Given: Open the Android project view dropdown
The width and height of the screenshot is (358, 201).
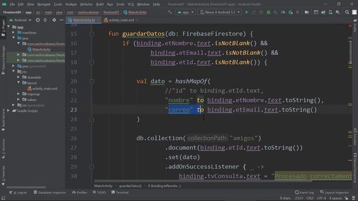Looking at the screenshot, I should pos(20,20).
